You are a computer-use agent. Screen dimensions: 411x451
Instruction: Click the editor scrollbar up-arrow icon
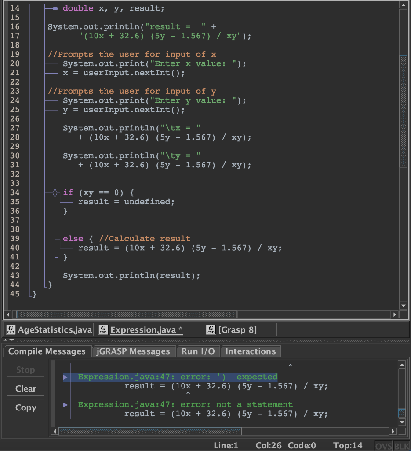(404, 5)
